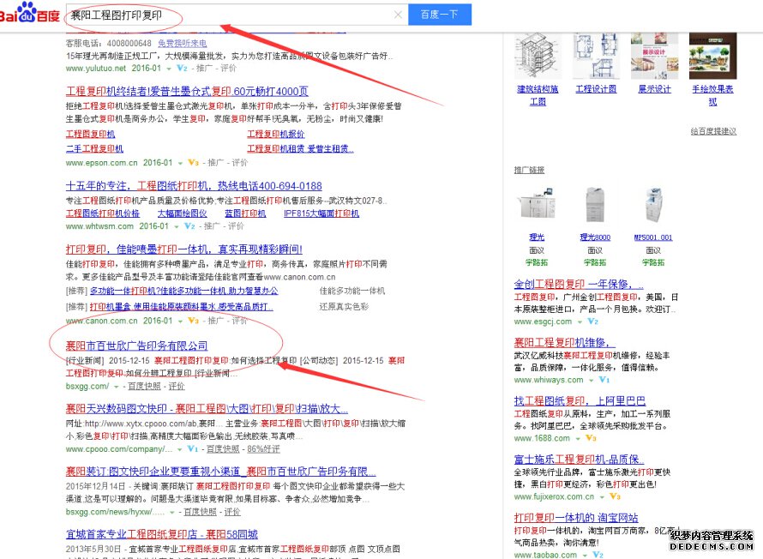
Task: Expand dropdown arrow beside www.taobao.com
Action: click(x=585, y=556)
